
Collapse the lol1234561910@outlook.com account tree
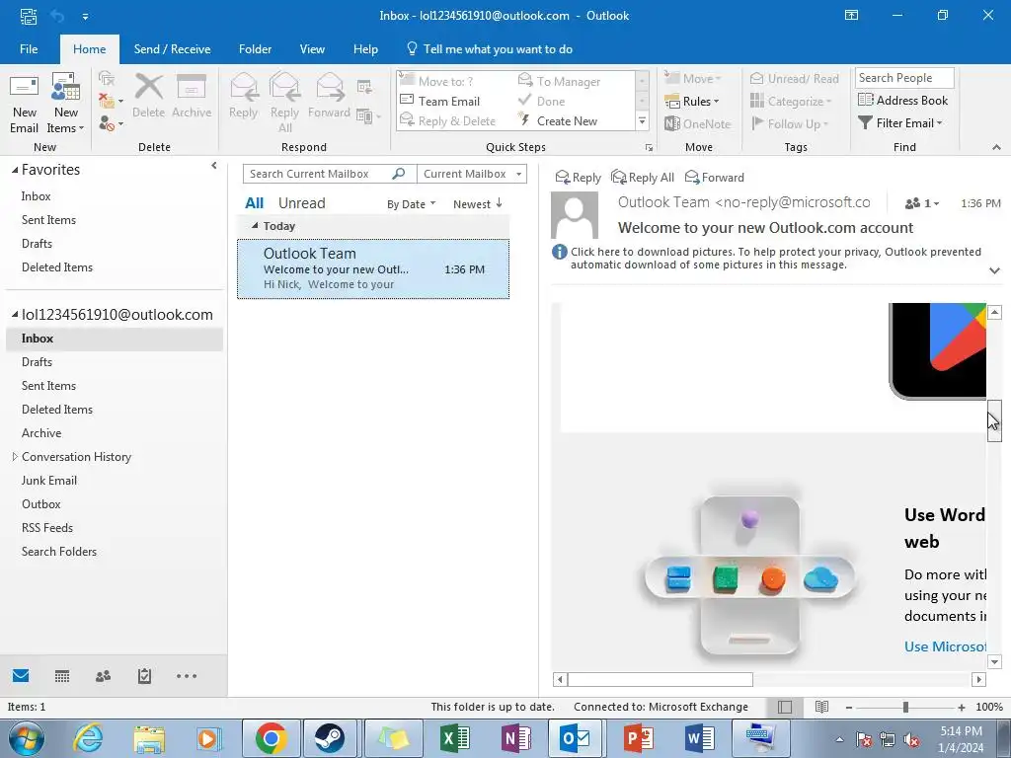pos(15,315)
